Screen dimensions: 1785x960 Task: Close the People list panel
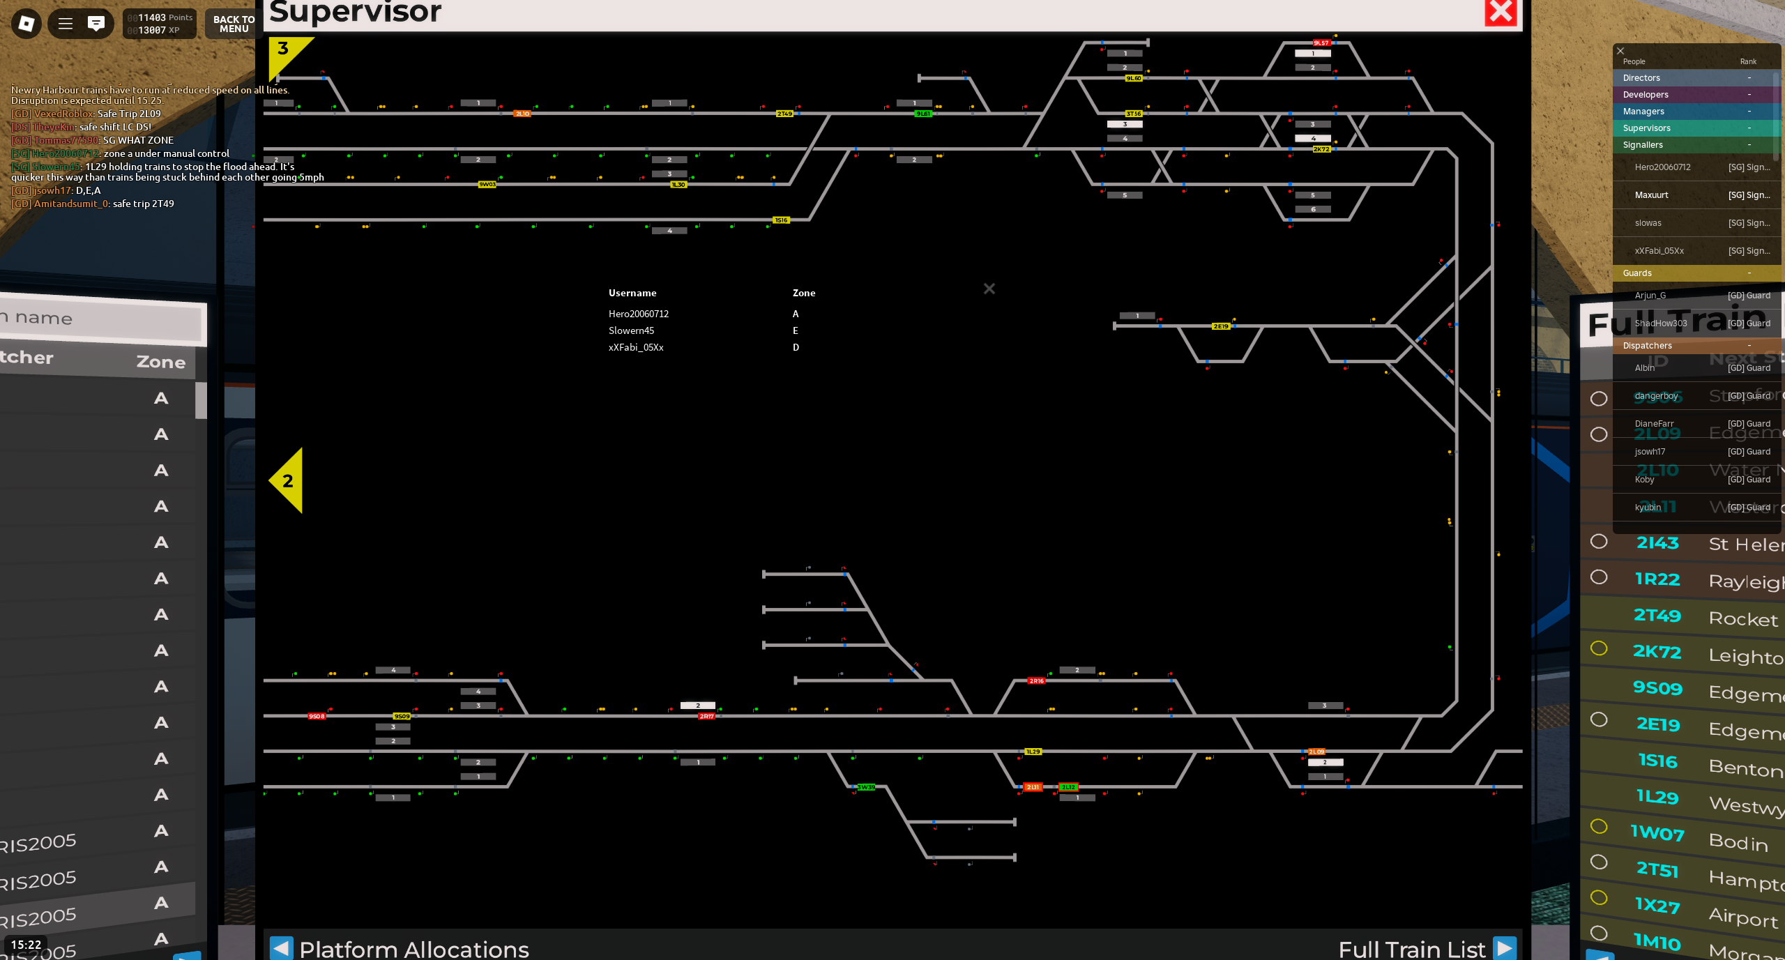1620,51
